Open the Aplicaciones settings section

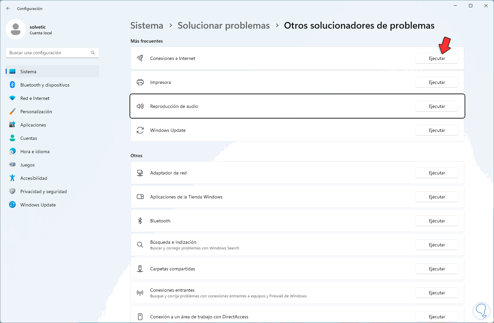[33, 125]
